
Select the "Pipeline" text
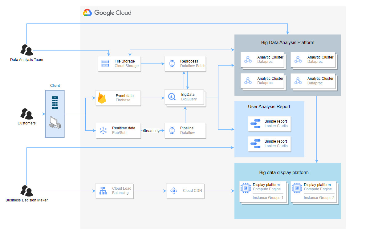coord(187,128)
